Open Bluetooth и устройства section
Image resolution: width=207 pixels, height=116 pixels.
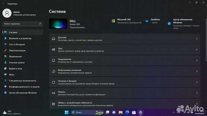tap(23, 38)
